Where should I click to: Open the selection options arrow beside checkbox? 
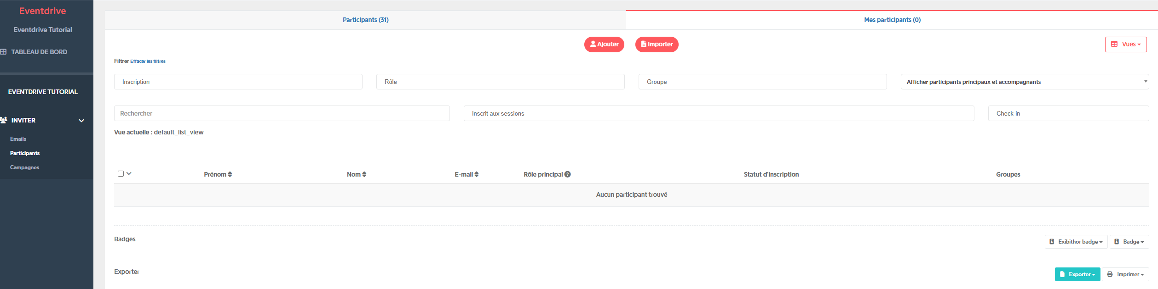(129, 173)
